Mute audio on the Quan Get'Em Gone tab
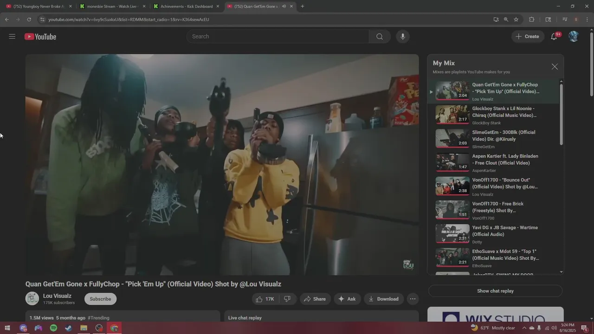The height and width of the screenshot is (334, 594). click(284, 6)
